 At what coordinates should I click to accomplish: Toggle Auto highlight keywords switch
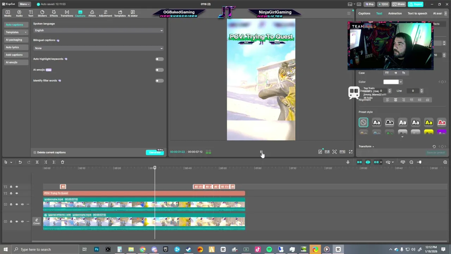[159, 59]
